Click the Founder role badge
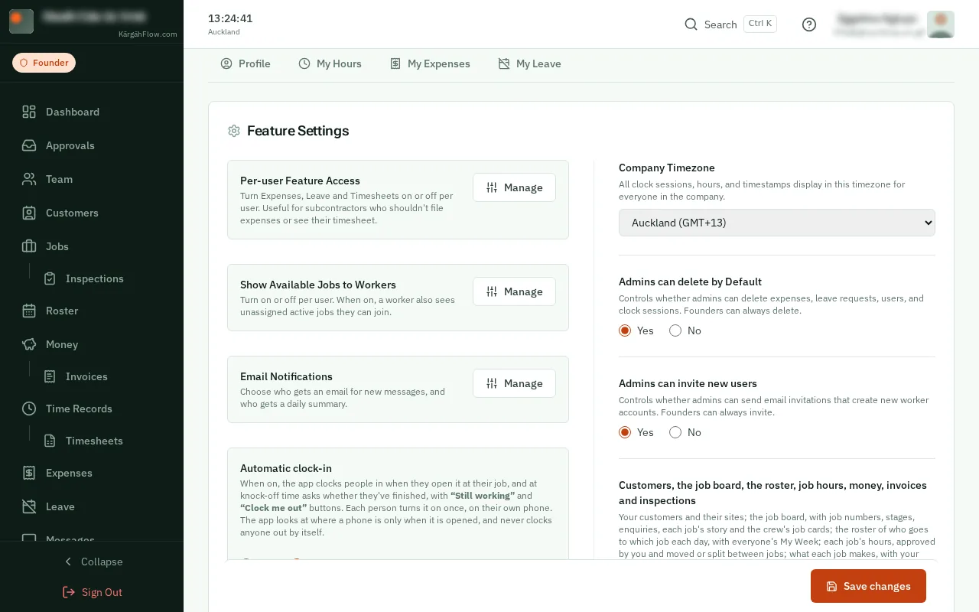979x612 pixels. (x=44, y=63)
